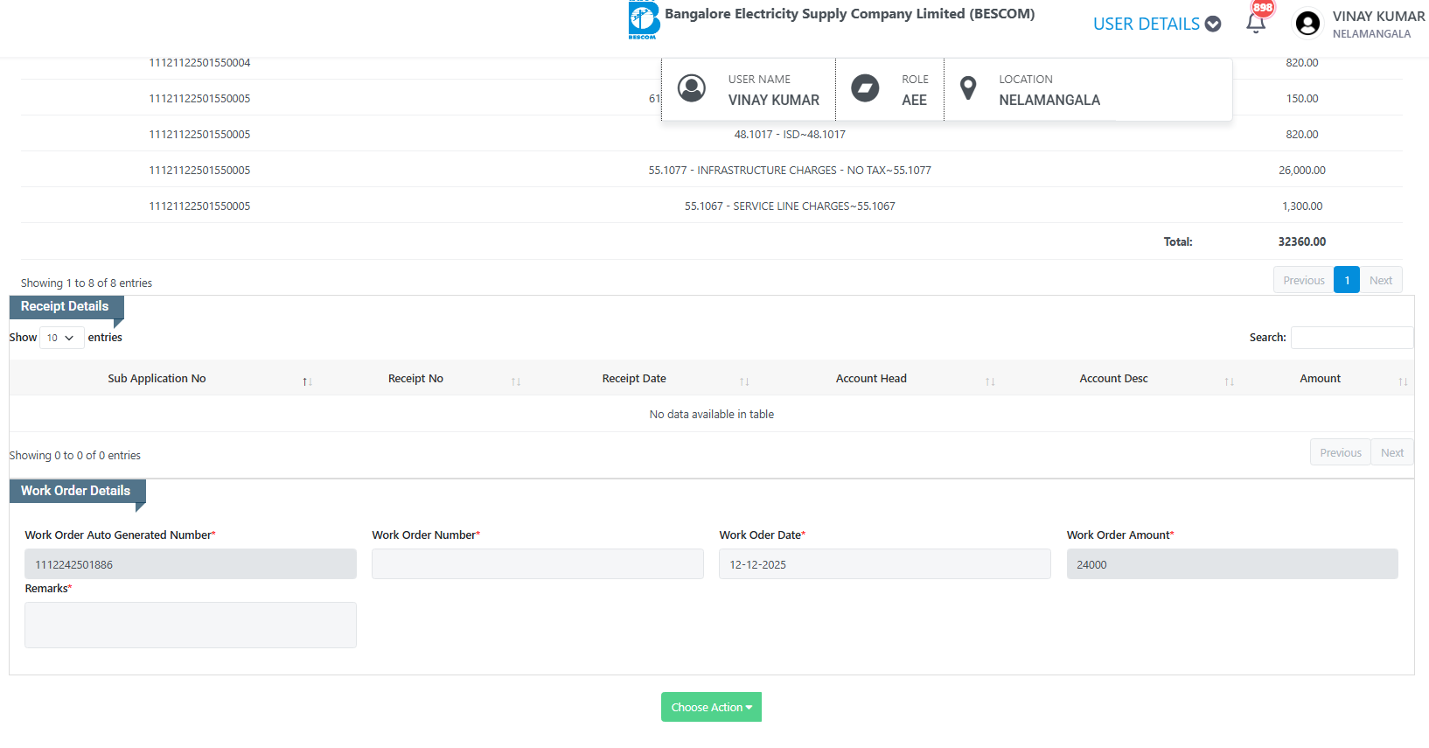Click the Work Order Number input field
This screenshot has height=748, width=1429.
(x=538, y=564)
